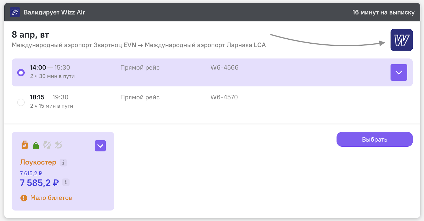
Task: Open the info icon next to 7 585,2 ₽
Action: pos(66,182)
